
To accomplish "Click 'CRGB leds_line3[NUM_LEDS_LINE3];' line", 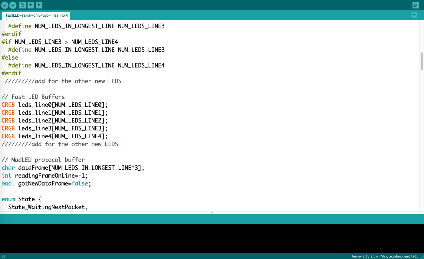I will pos(54,128).
